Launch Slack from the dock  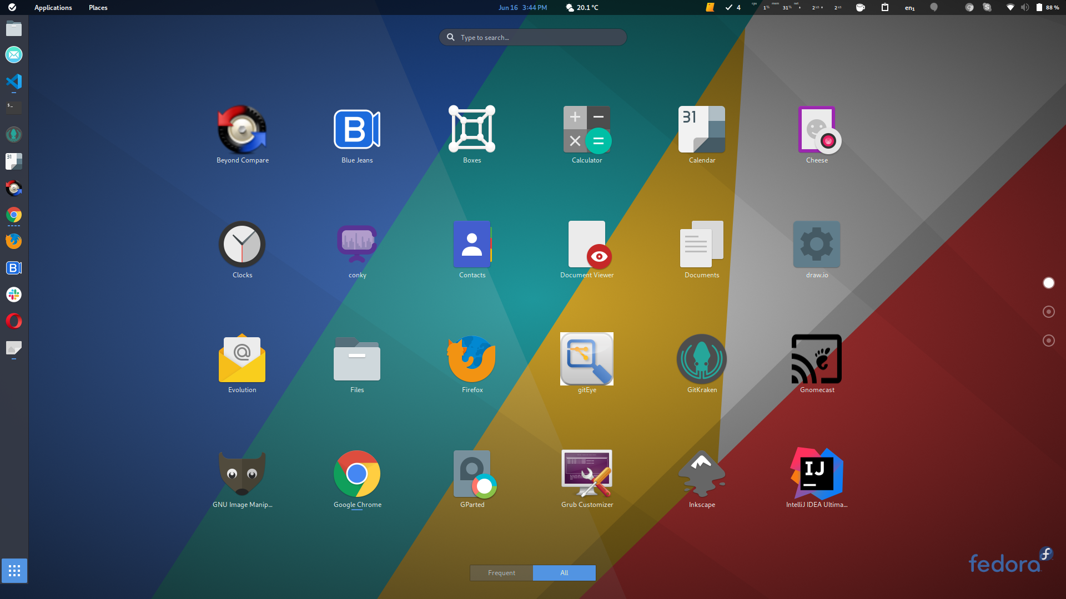pos(14,295)
